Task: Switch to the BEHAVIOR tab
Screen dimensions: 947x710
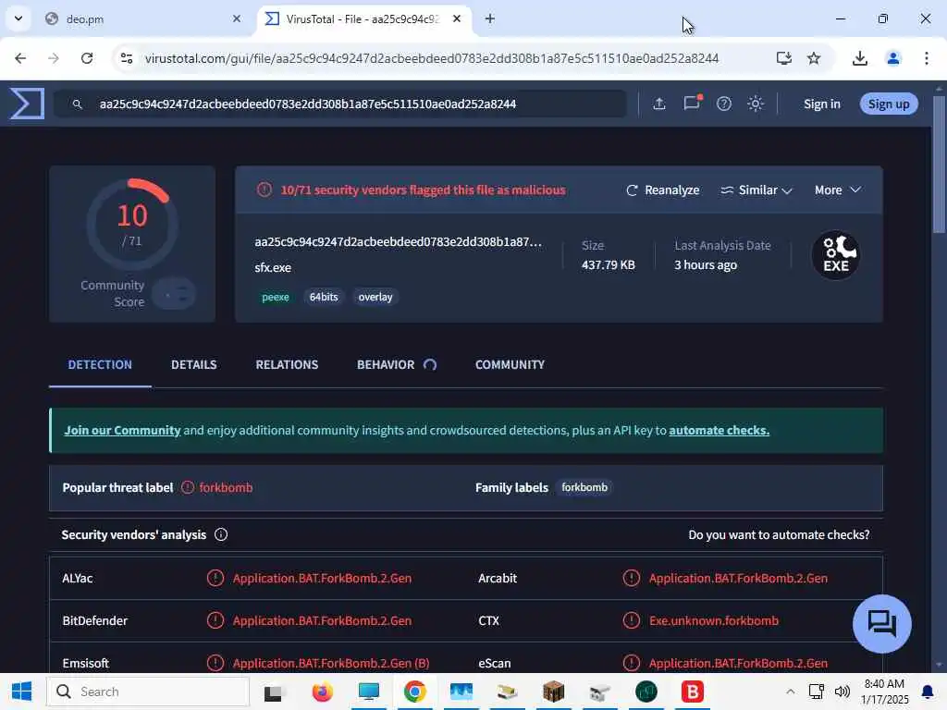Action: click(x=396, y=364)
